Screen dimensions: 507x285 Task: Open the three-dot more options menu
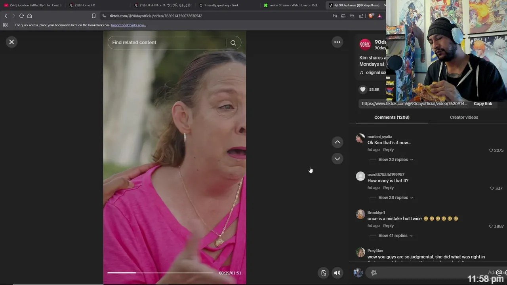(337, 42)
